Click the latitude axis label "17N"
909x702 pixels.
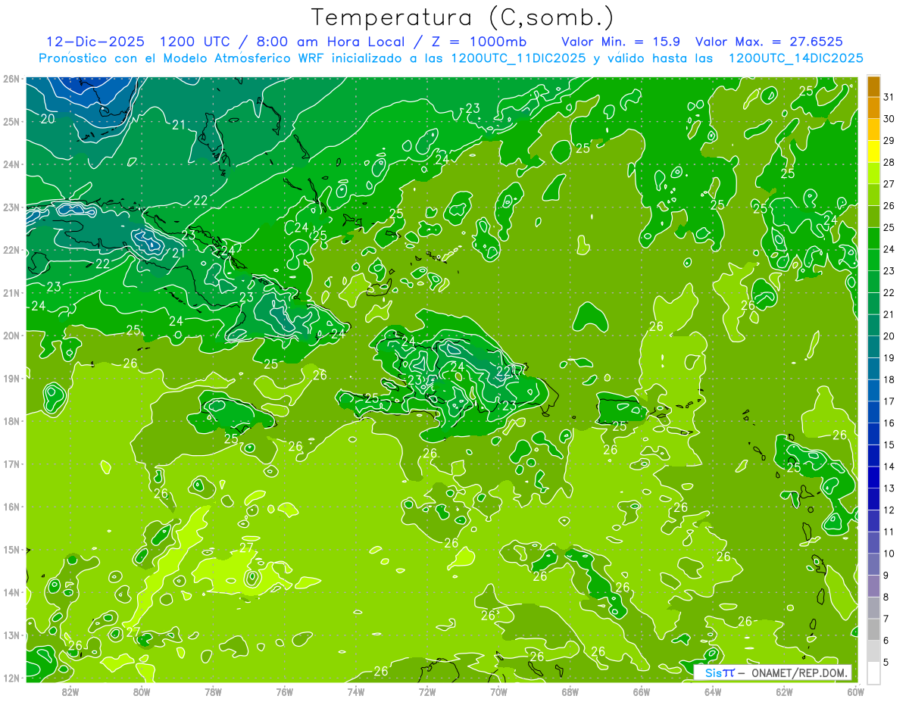click(x=11, y=463)
